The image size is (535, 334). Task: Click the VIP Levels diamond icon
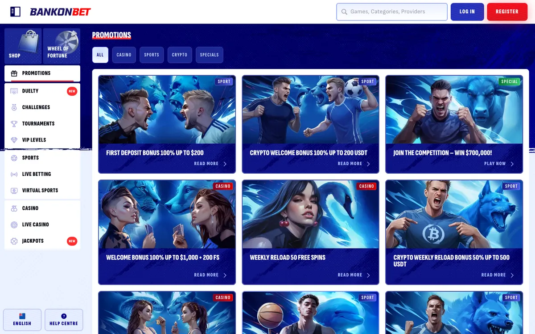tap(14, 140)
